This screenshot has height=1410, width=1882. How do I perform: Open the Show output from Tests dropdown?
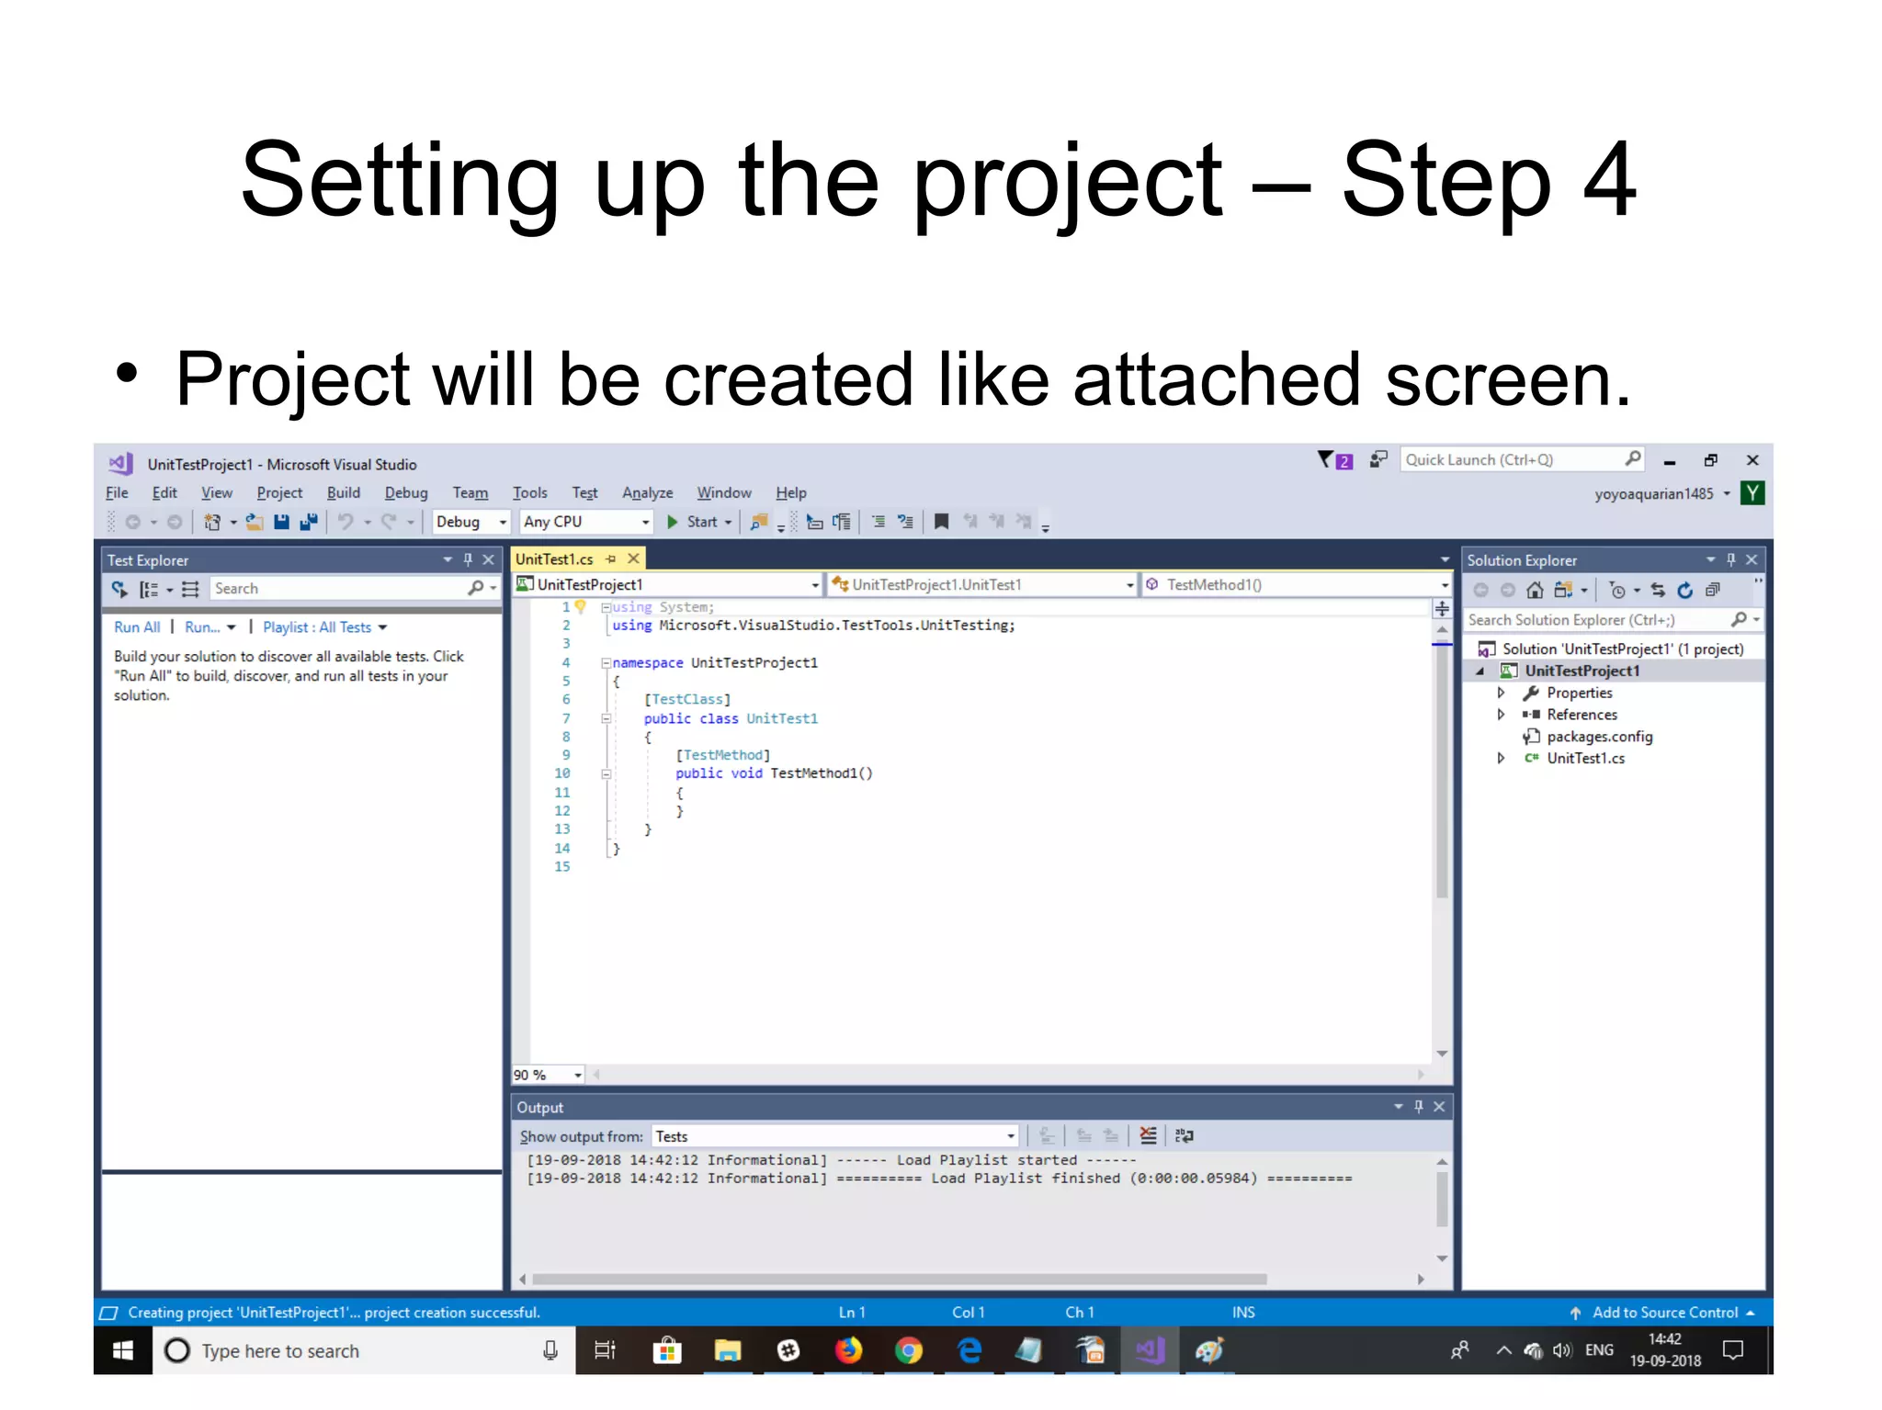point(834,1136)
